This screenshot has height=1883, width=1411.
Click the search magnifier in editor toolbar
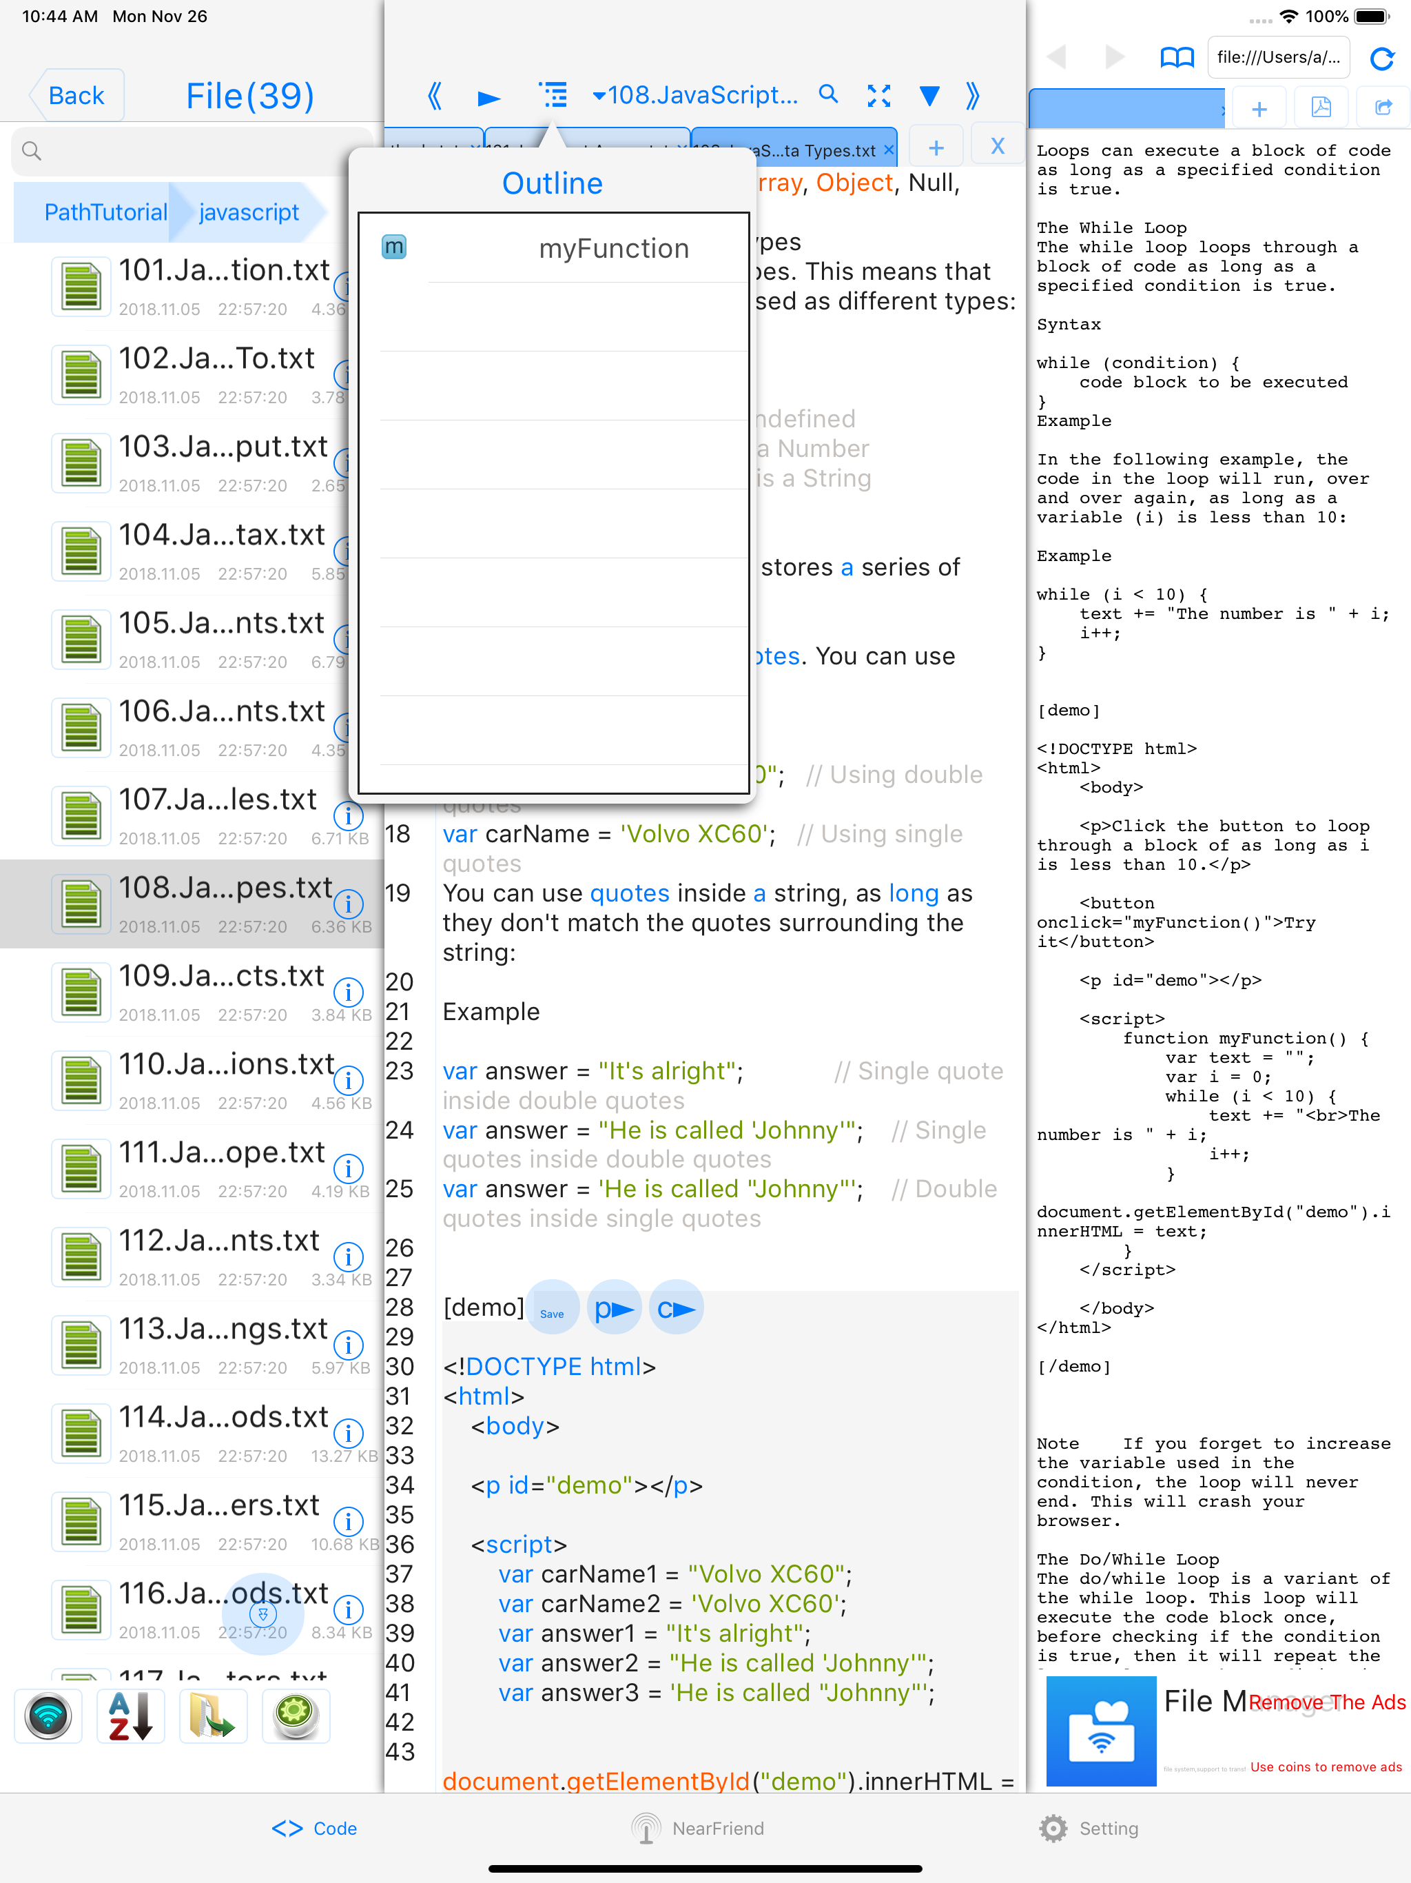tap(829, 94)
